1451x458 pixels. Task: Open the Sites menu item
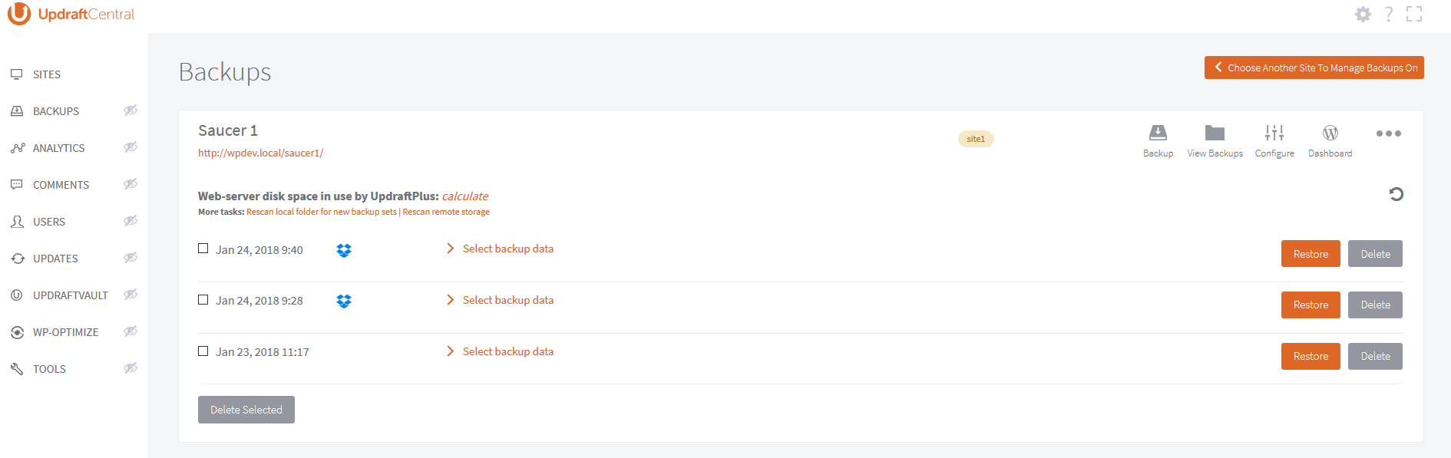(x=47, y=74)
